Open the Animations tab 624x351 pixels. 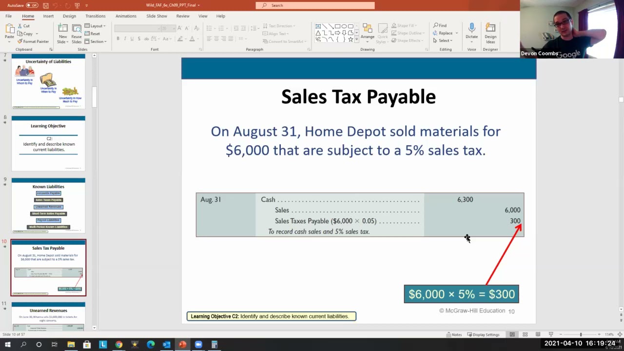(126, 16)
